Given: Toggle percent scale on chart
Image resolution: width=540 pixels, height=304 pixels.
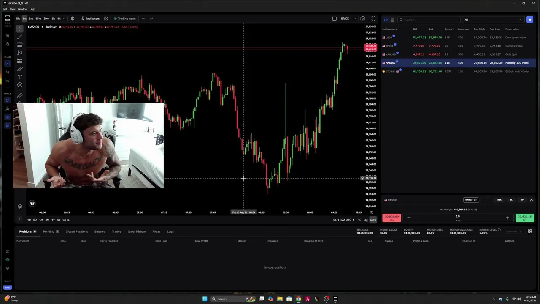Looking at the screenshot, I should 359,220.
